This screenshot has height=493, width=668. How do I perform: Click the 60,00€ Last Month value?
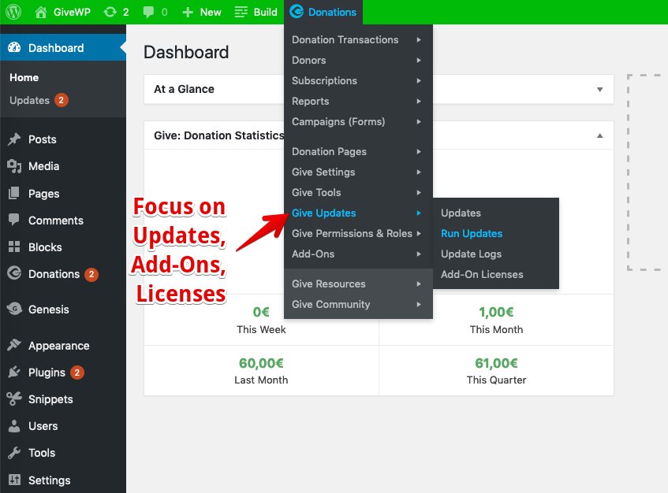coord(261,363)
